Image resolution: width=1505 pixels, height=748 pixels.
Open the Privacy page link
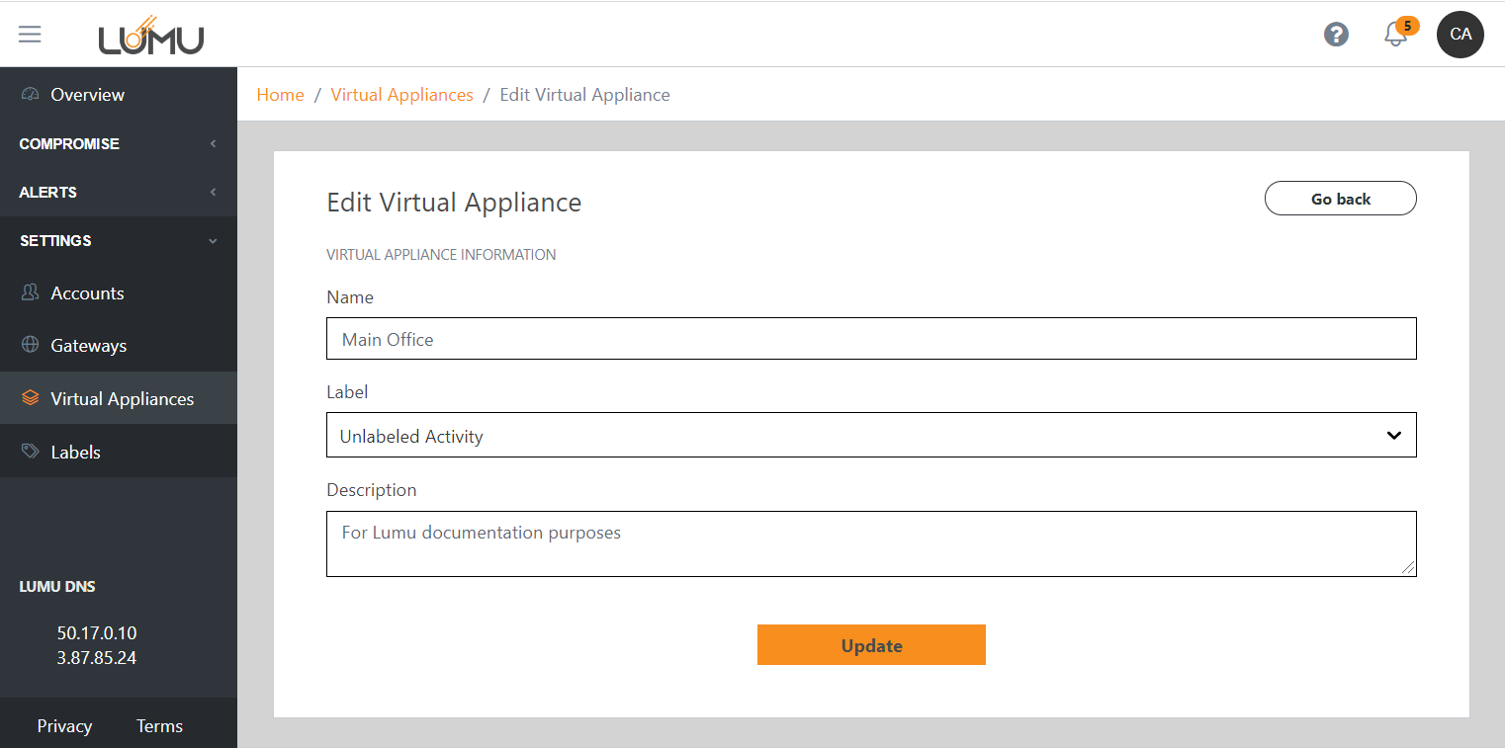(63, 725)
